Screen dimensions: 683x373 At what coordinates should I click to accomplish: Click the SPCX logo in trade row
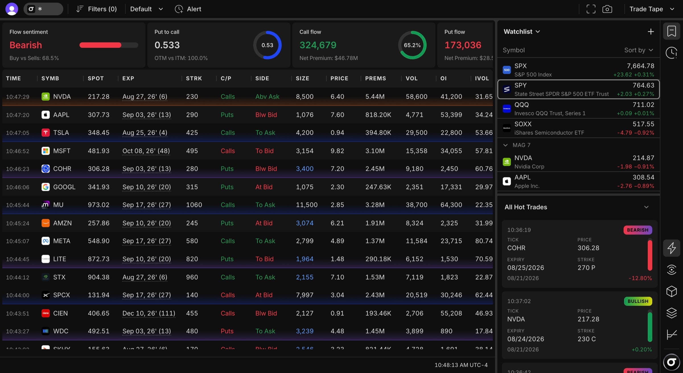pos(46,295)
